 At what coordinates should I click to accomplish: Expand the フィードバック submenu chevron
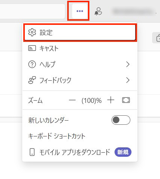pos(128,80)
